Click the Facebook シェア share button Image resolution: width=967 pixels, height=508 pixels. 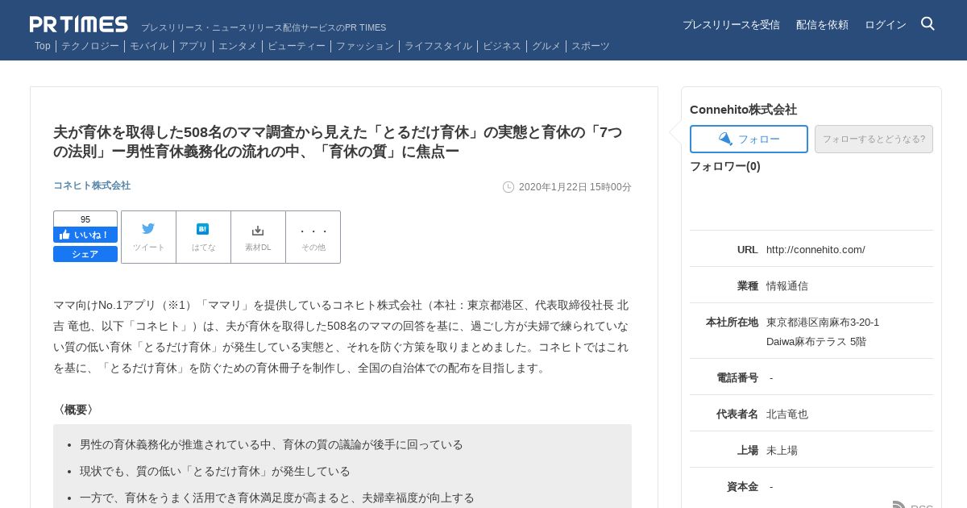pos(85,254)
